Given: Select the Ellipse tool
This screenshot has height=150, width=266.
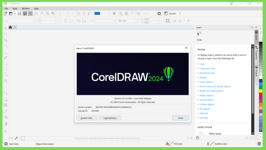Looking at the screenshot, I should click(6, 69).
